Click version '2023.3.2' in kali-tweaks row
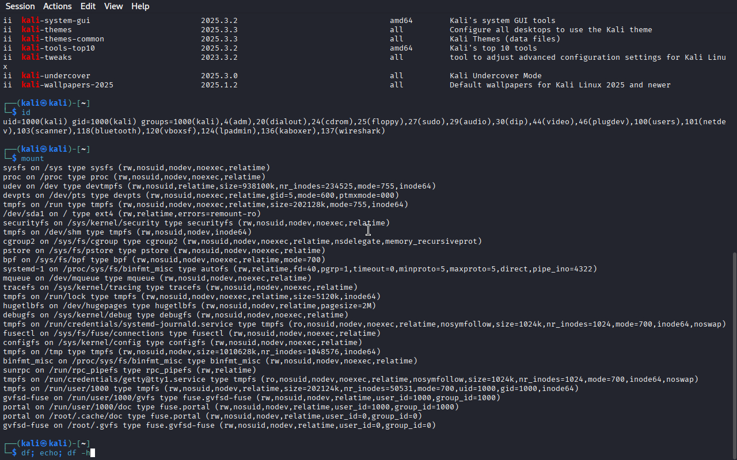The height and width of the screenshot is (460, 737). [x=219, y=57]
